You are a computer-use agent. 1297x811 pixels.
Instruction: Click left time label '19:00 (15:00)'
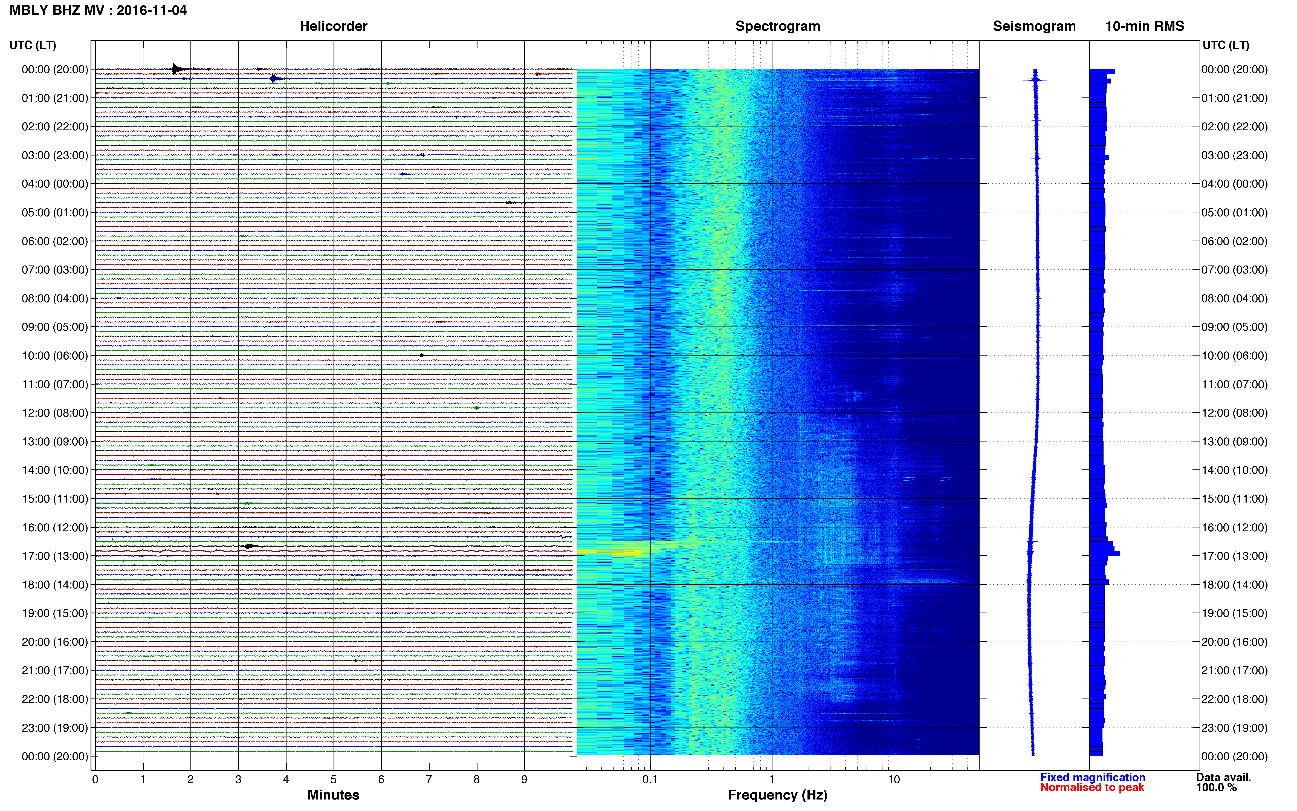pos(55,613)
